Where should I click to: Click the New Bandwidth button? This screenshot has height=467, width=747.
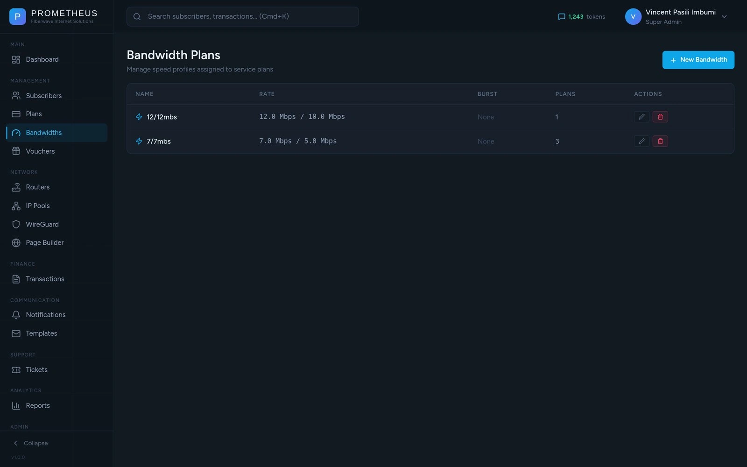[x=698, y=60]
